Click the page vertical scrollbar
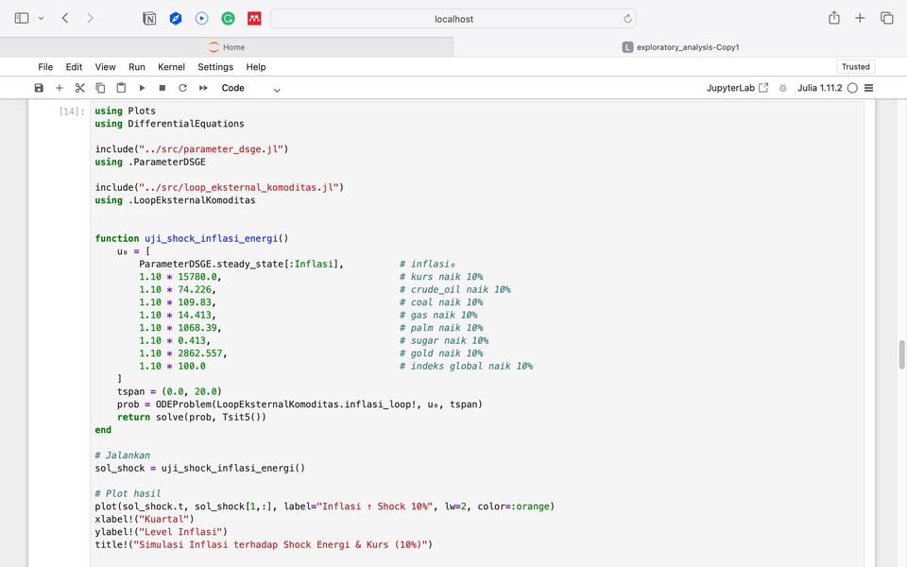The height and width of the screenshot is (567, 907). (x=901, y=354)
